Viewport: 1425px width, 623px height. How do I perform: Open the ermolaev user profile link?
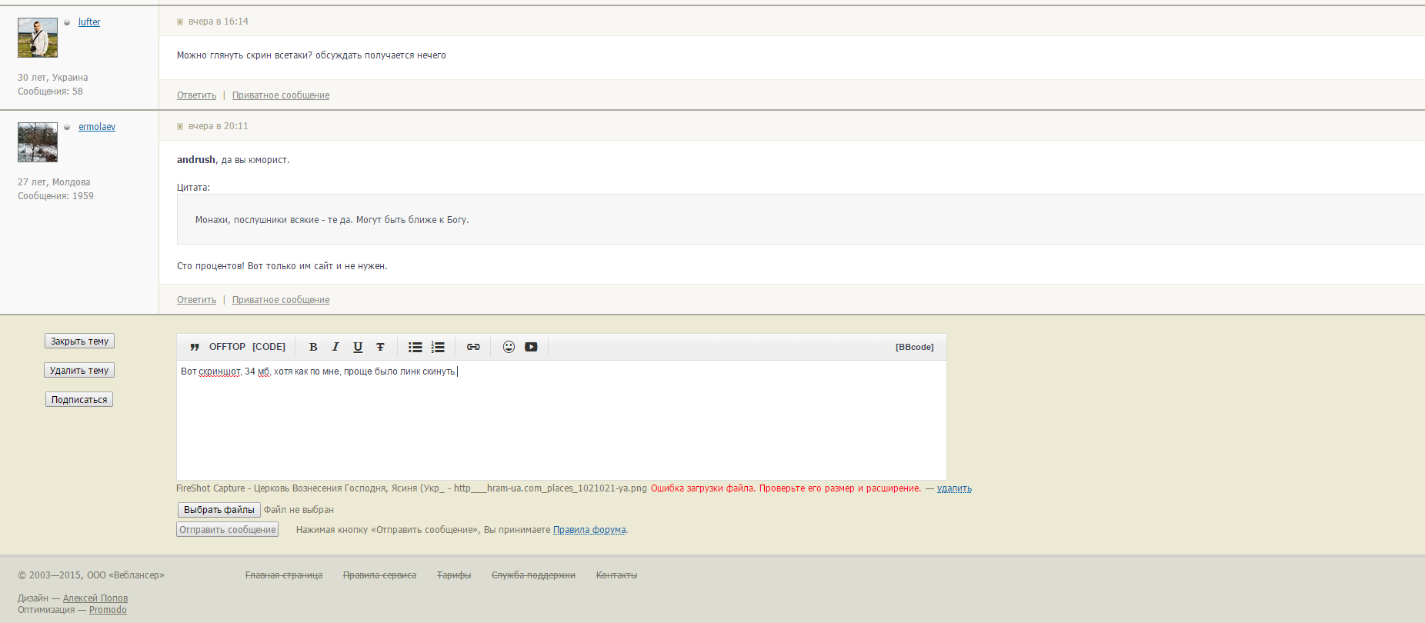tap(97, 127)
